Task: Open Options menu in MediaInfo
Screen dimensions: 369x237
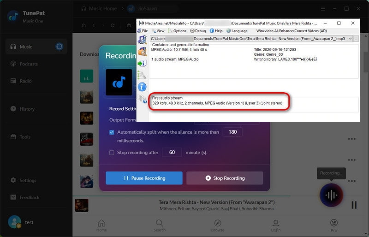Action: pyautogui.click(x=177, y=31)
